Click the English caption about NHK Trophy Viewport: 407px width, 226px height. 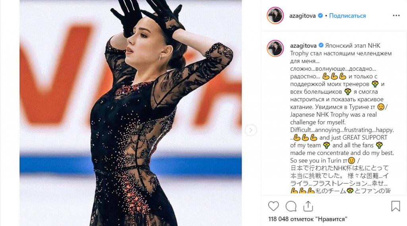pyautogui.click(x=342, y=137)
